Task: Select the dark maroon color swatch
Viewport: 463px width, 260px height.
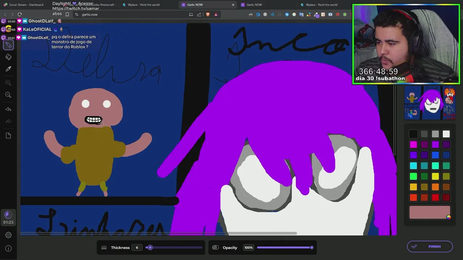Action: [x=446, y=198]
